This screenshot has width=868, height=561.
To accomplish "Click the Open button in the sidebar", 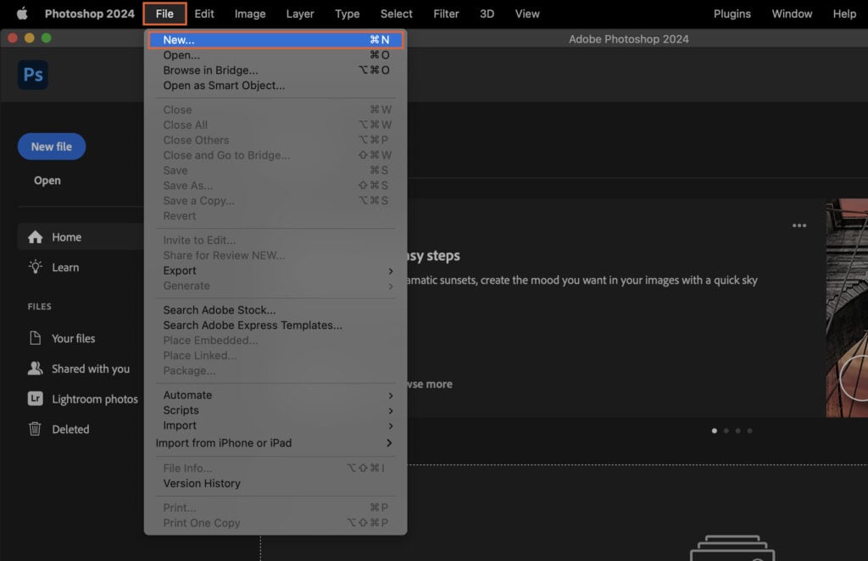I will [47, 180].
